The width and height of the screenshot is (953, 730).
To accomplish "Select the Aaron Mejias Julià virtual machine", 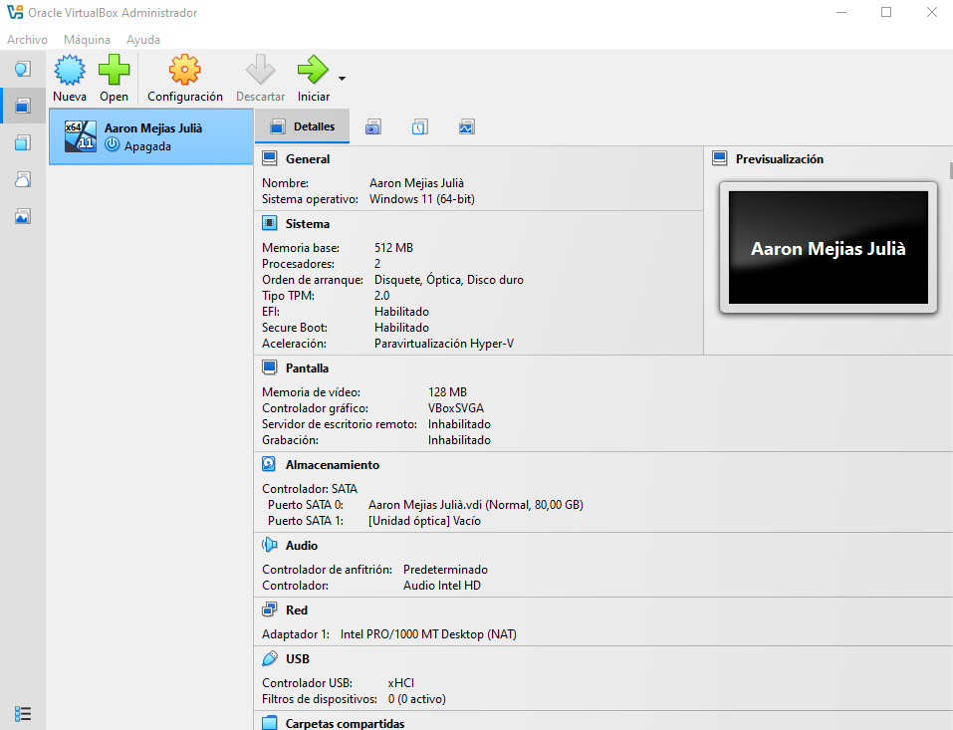I will tap(150, 136).
